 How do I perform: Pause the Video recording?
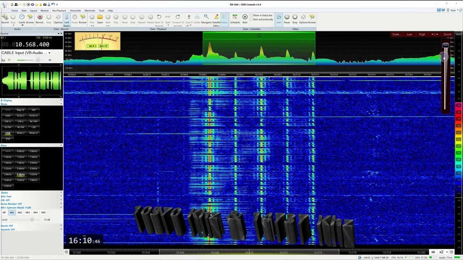(287, 17)
